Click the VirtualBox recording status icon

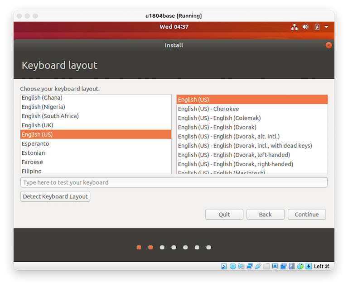click(283, 266)
